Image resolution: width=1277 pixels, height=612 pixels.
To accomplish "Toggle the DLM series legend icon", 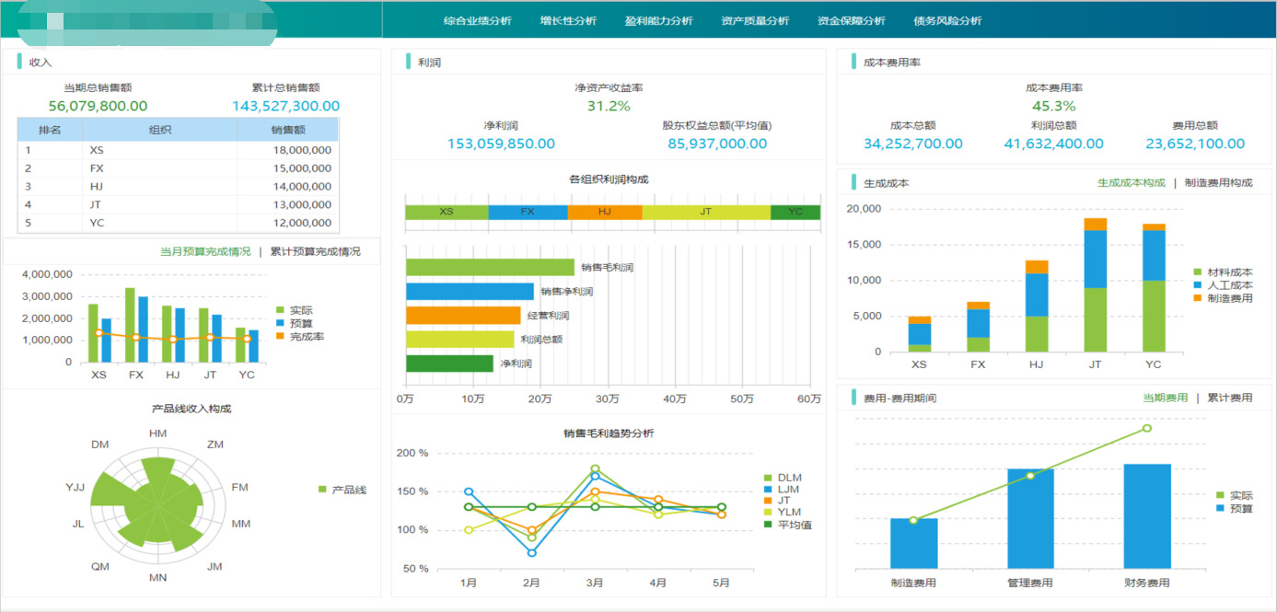I will point(768,478).
